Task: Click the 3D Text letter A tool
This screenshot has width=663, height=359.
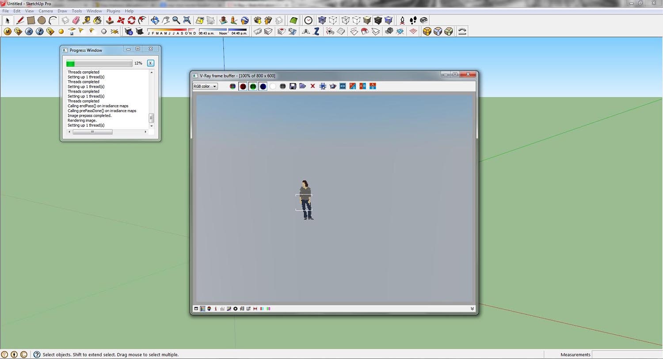Action: click(306, 31)
